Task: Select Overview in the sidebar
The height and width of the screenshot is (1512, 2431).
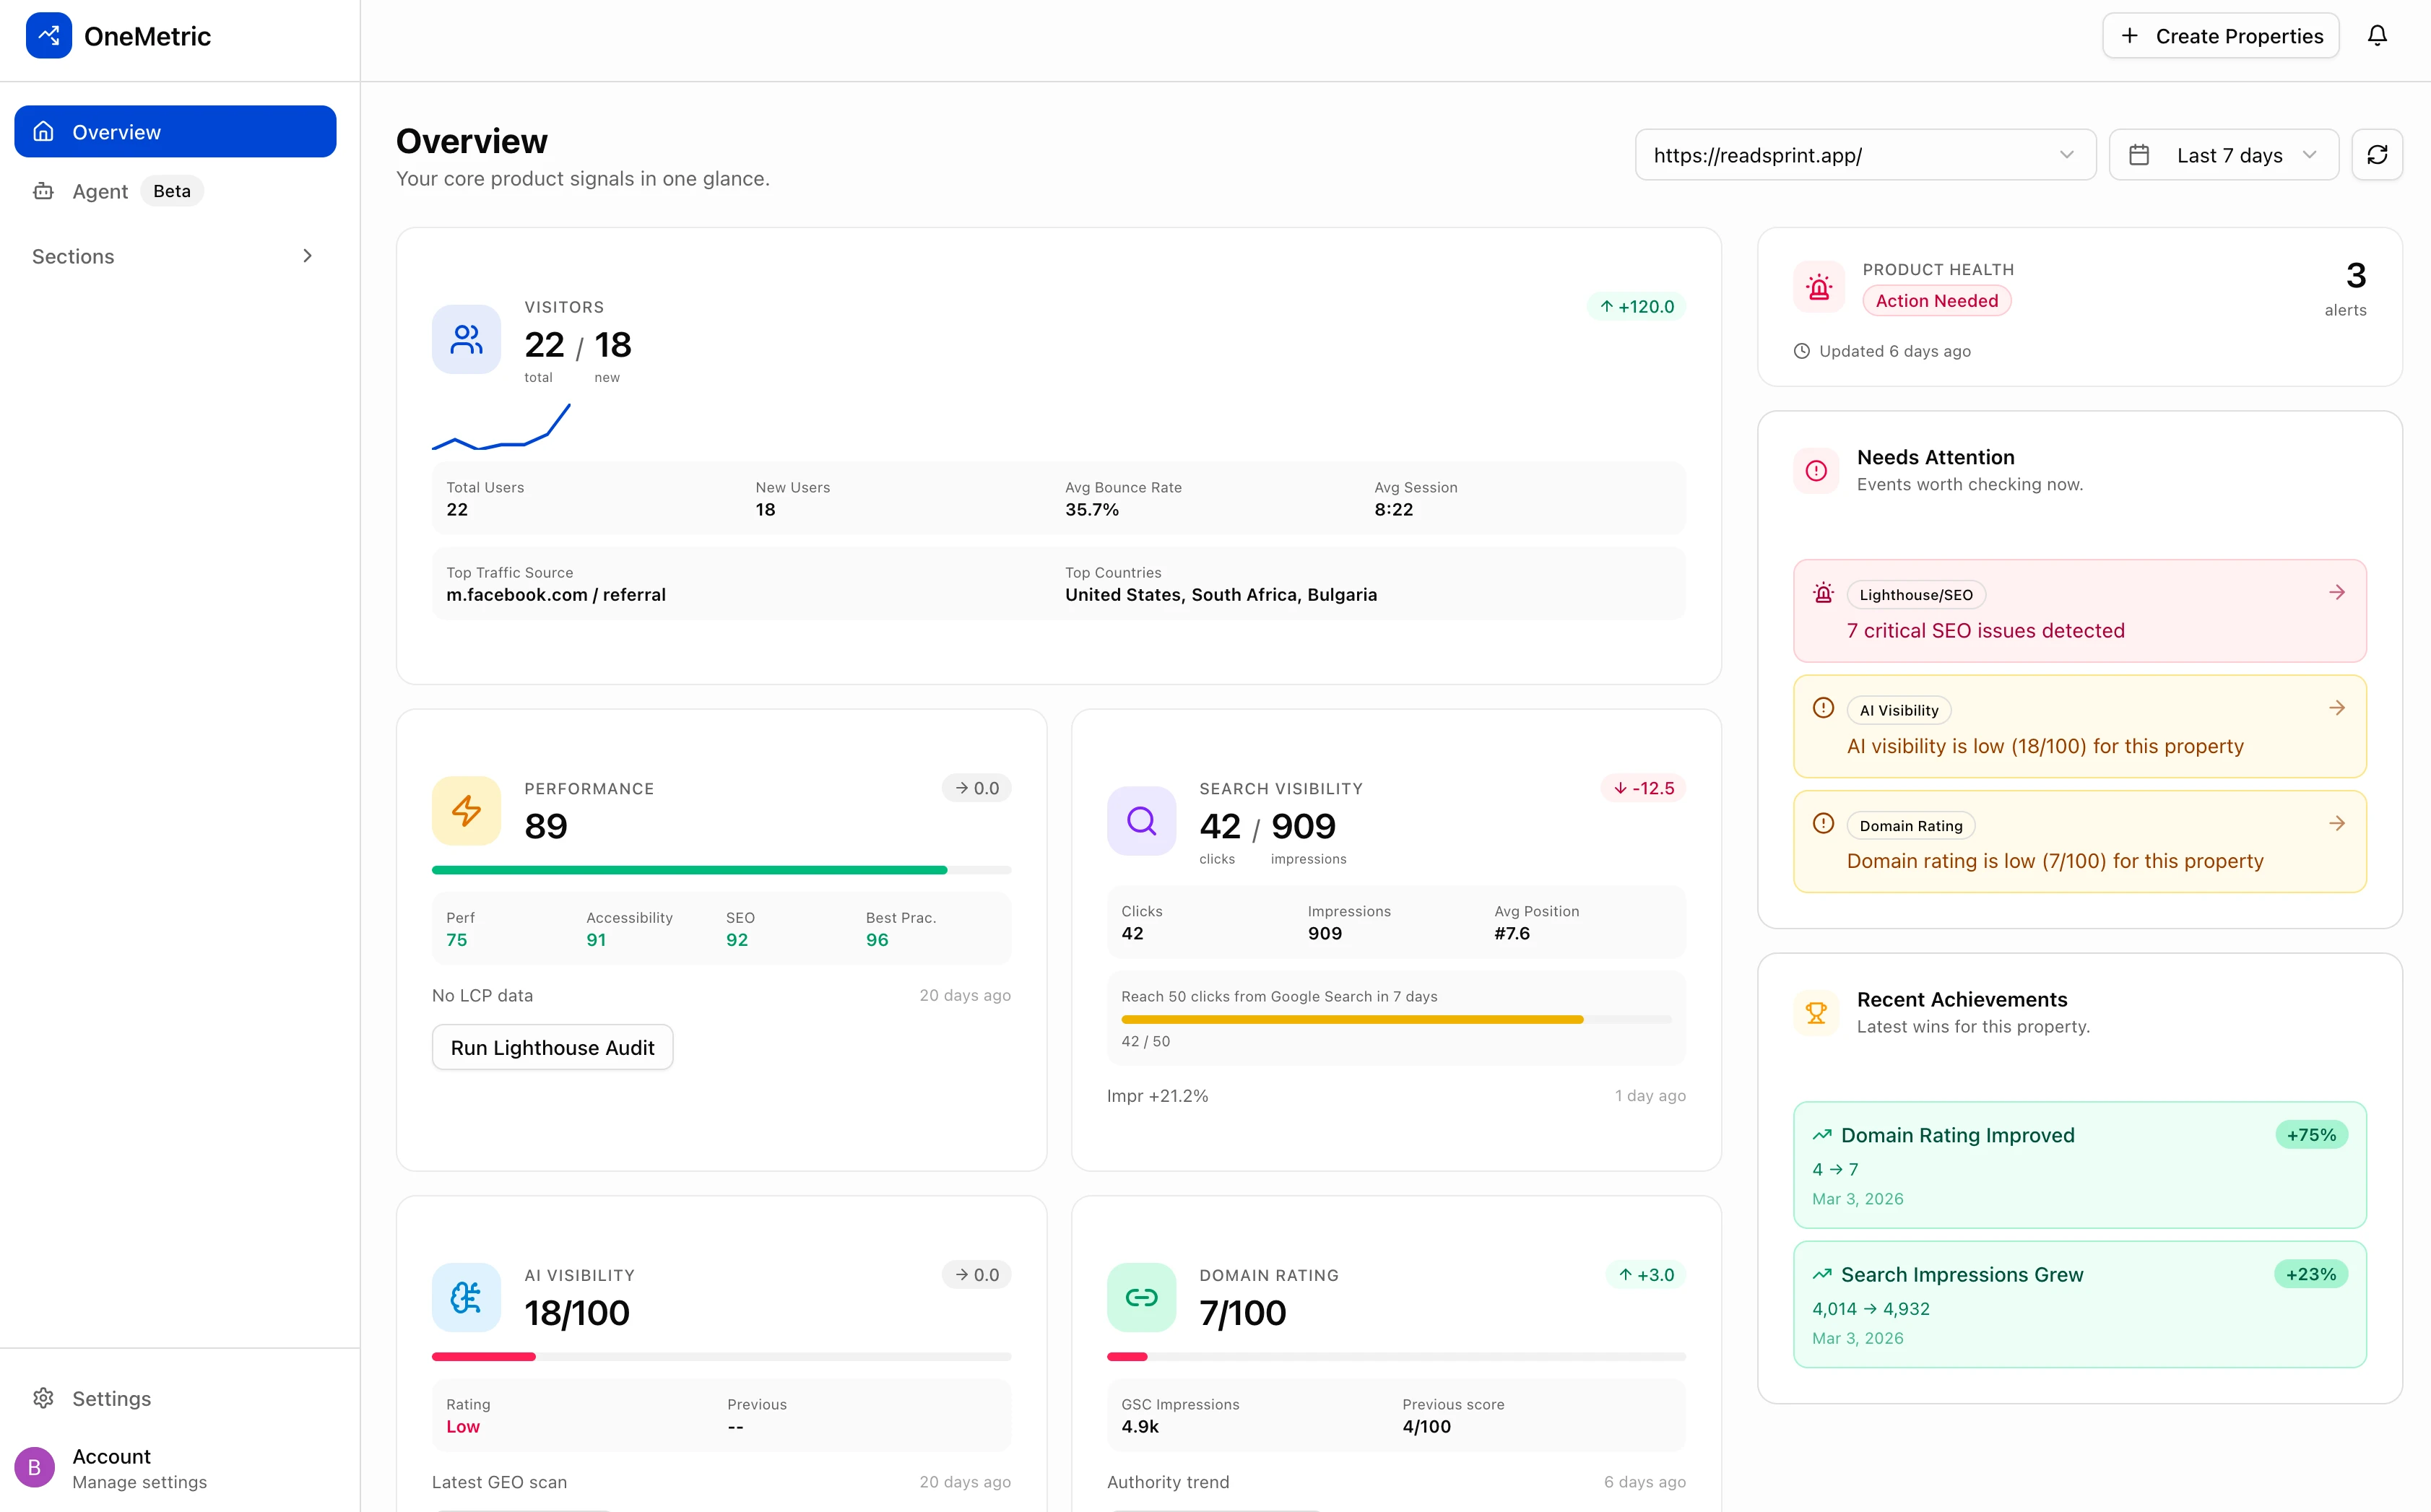Action: (175, 132)
